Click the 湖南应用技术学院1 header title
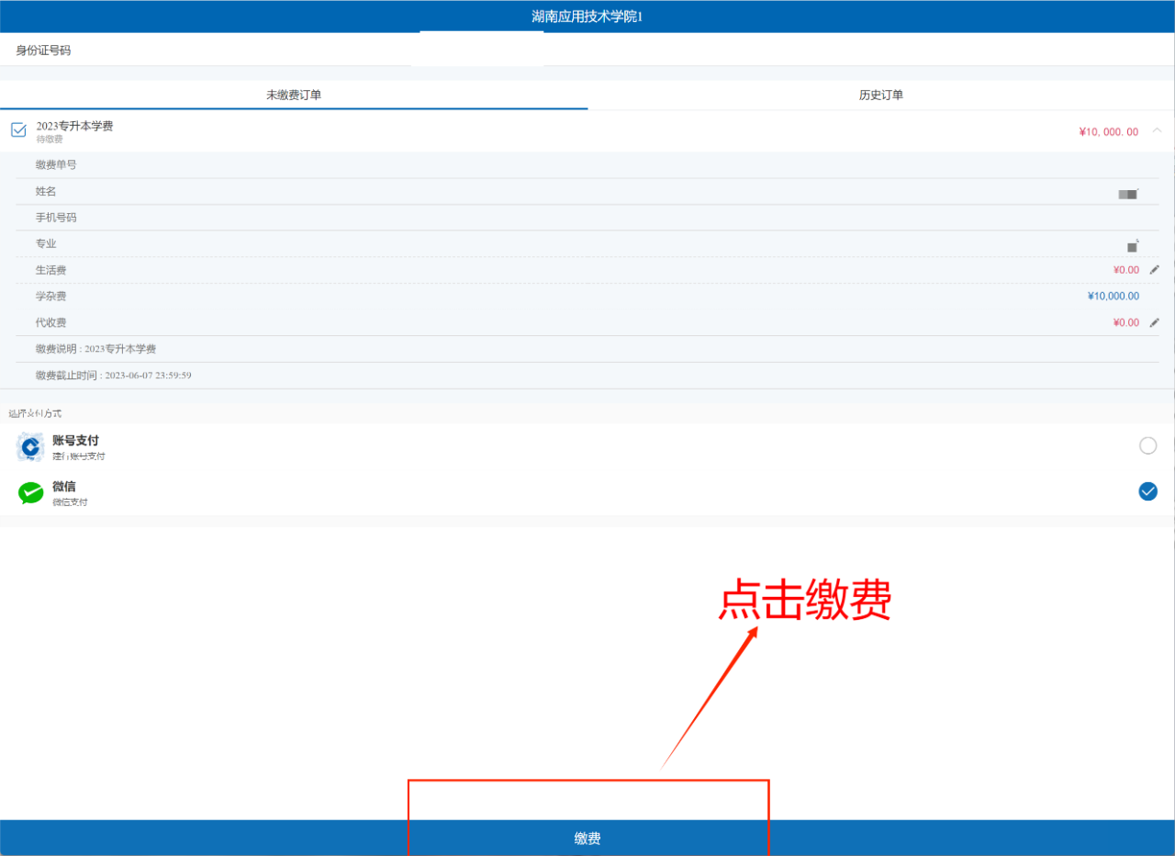 (x=587, y=17)
